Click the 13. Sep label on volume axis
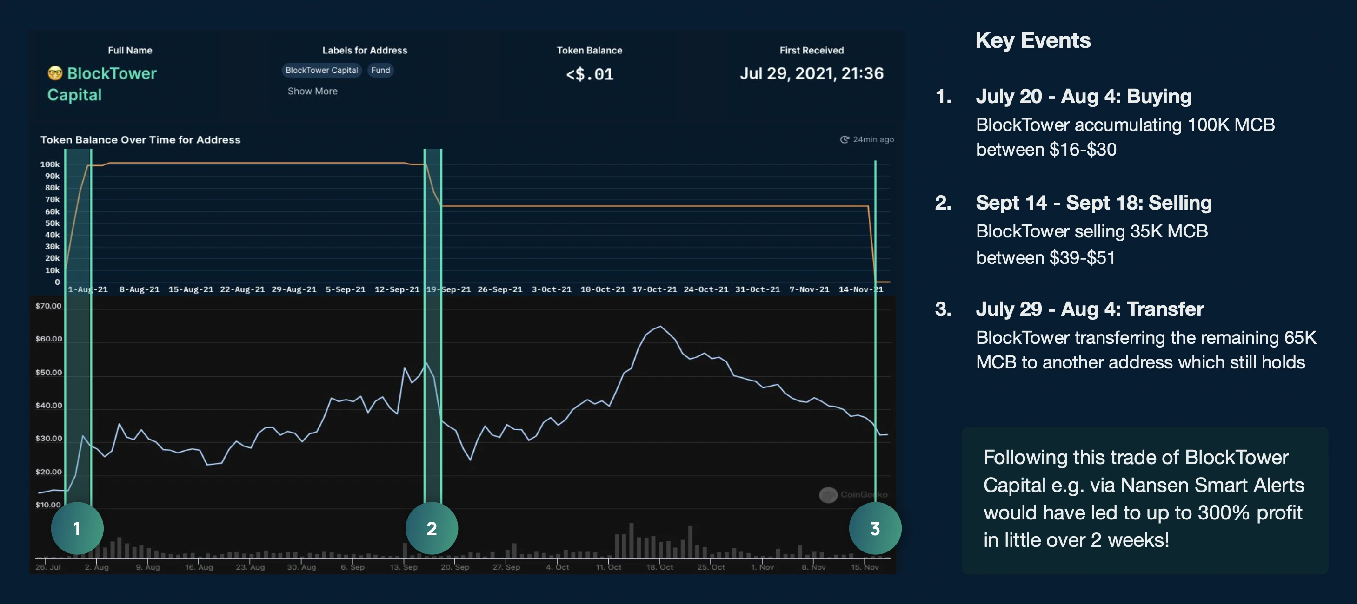This screenshot has width=1357, height=604. (404, 567)
